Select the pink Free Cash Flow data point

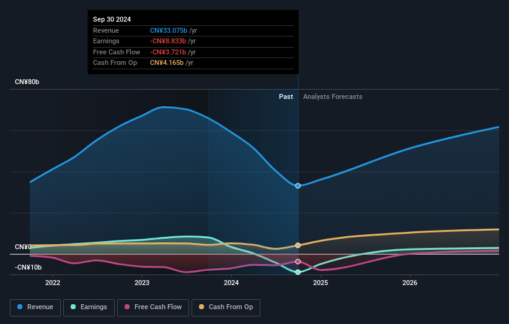point(298,262)
